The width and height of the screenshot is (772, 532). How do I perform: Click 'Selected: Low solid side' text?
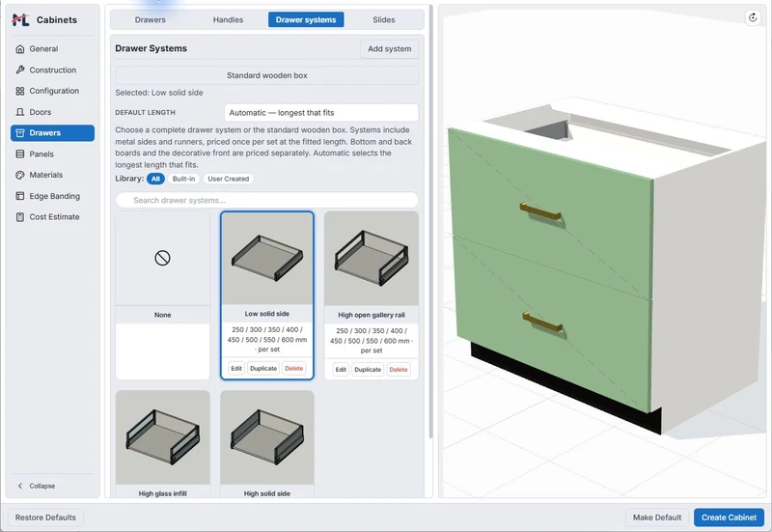click(159, 93)
